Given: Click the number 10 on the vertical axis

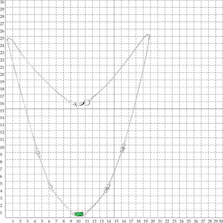Looking at the screenshot, I should click(2, 147).
